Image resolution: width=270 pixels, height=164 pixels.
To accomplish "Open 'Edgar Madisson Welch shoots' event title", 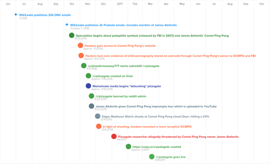I will [156, 116].
